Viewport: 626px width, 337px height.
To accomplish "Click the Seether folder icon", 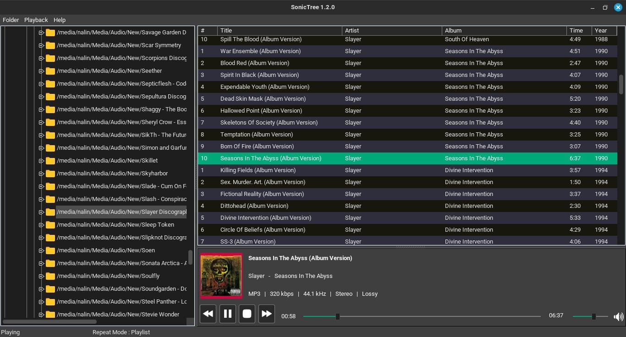I will point(50,71).
